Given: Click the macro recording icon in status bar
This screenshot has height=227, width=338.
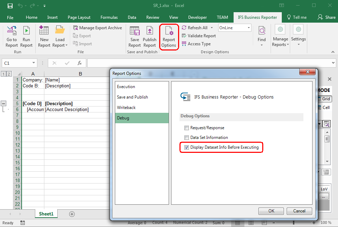Looking at the screenshot, I should [22, 223].
